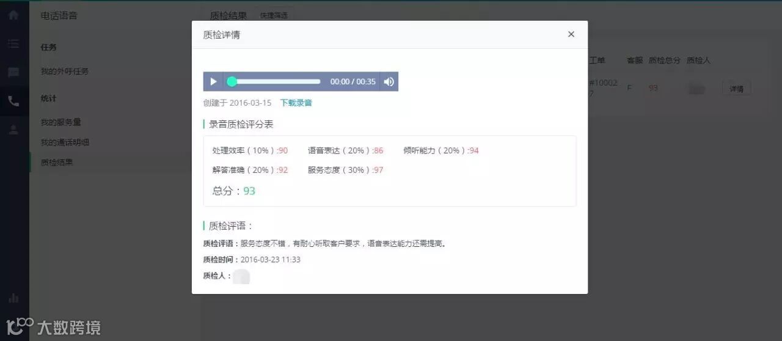The height and width of the screenshot is (341, 782).
Task: Open the list icon in the sidebar
Action: tap(13, 44)
